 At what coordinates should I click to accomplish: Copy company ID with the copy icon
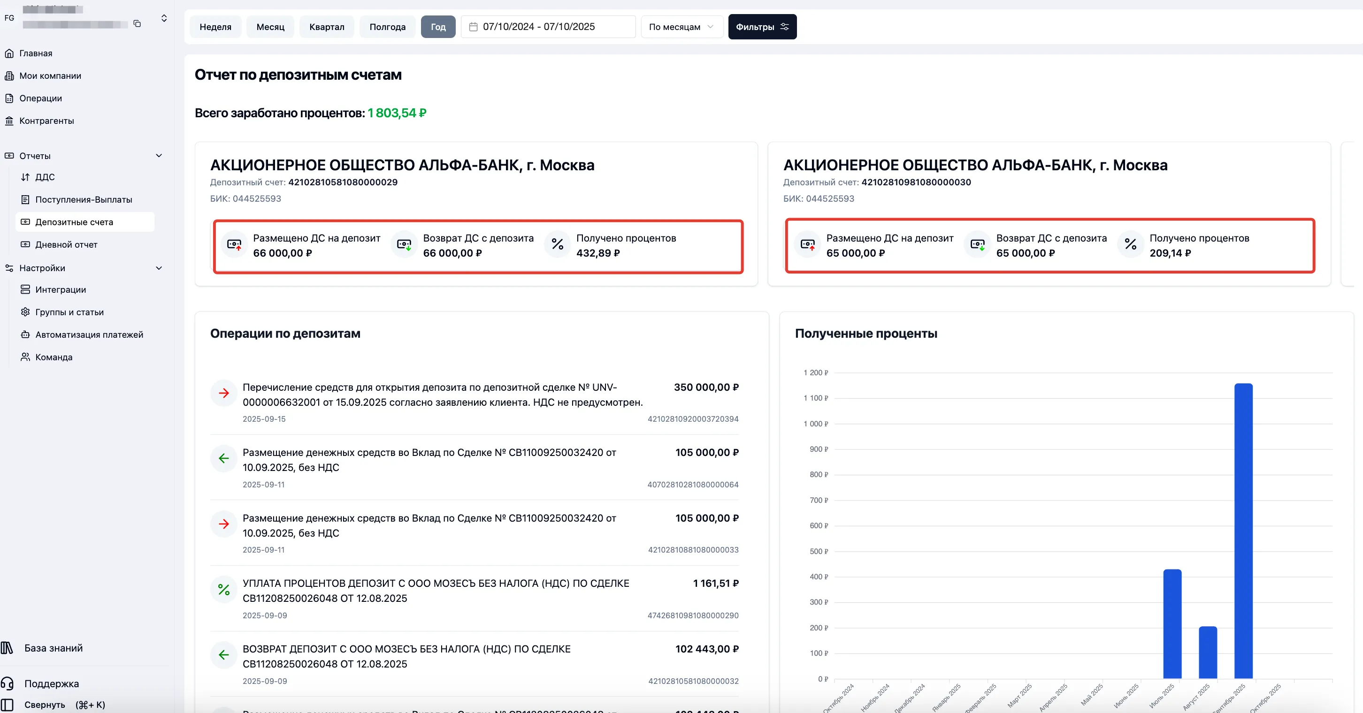pyautogui.click(x=137, y=23)
